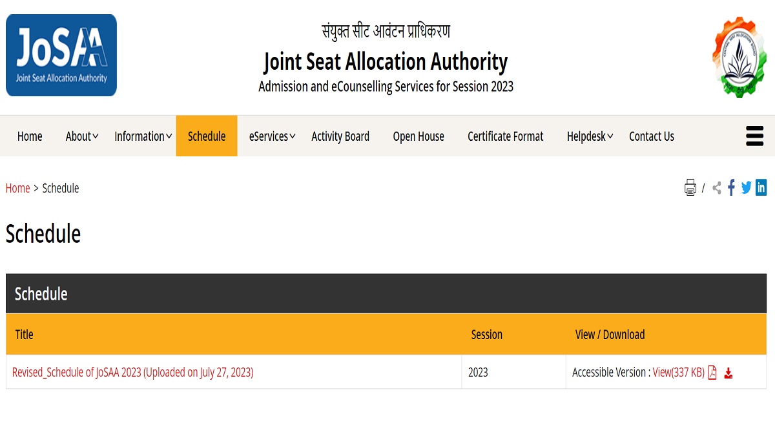Click the Hindi title text in header
The image size is (775, 436).
click(x=386, y=31)
